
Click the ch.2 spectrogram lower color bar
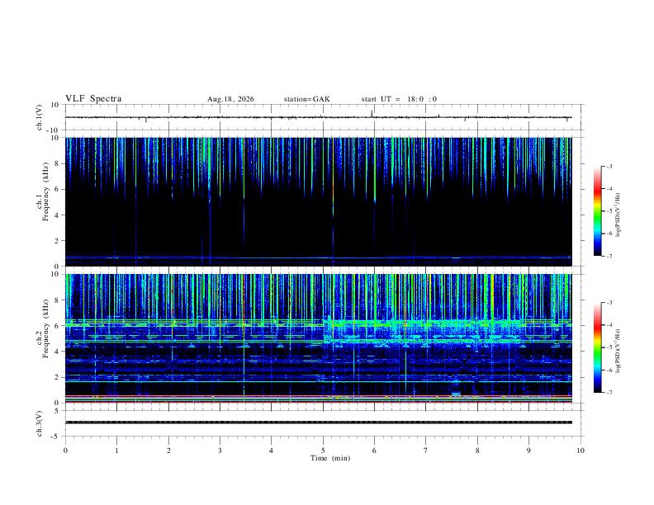597,347
